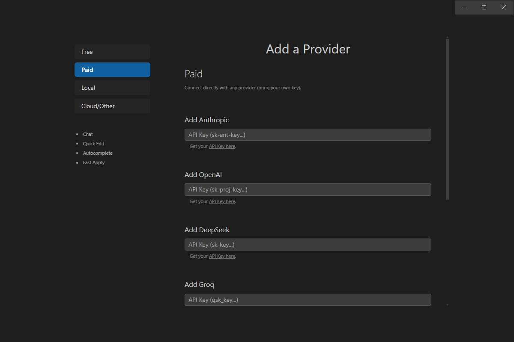Maximize the window
The width and height of the screenshot is (514, 342).
(484, 7)
